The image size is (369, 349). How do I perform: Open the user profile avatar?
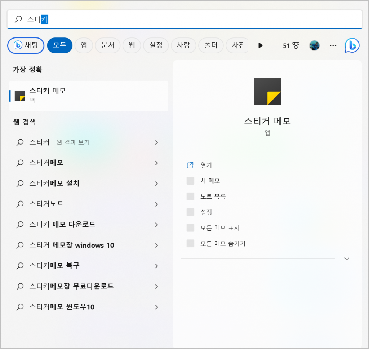pos(314,45)
